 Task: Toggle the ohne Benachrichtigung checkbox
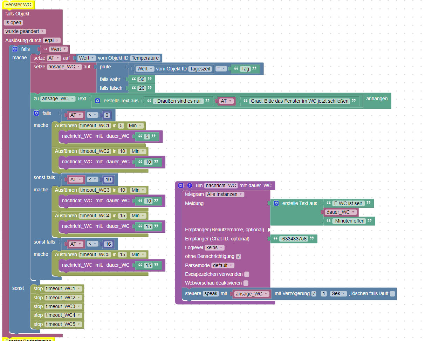click(x=239, y=256)
